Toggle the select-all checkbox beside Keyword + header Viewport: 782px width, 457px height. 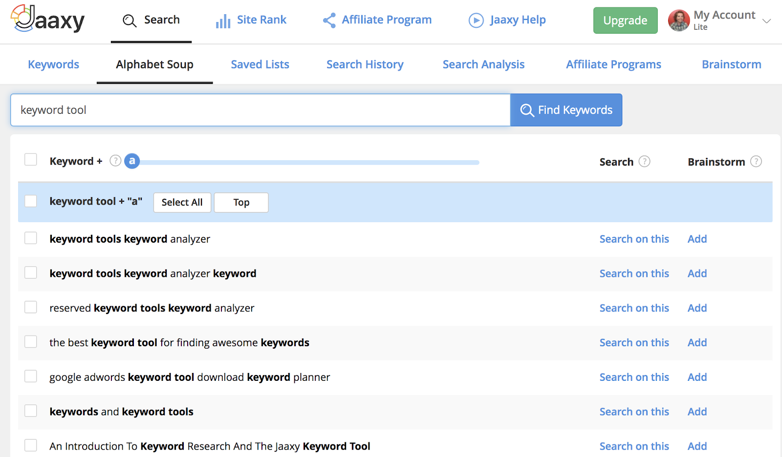(x=31, y=160)
